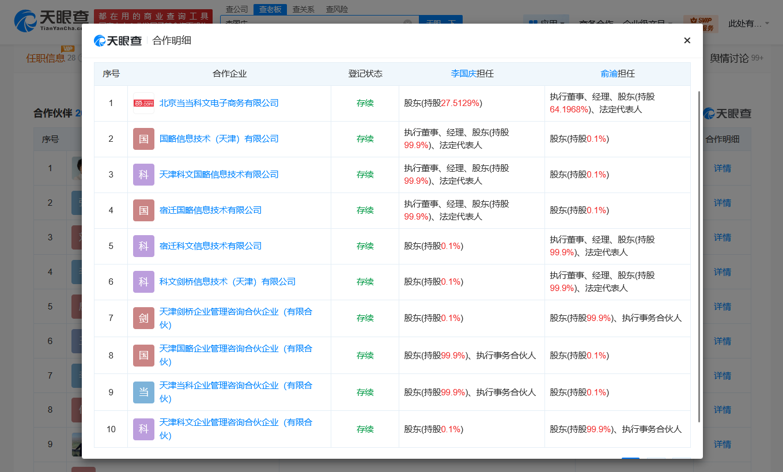Screen dimensions: 783x472
Task: Click the 科 logo beside 宿迁科文信息技术有限公司
Action: (144, 246)
